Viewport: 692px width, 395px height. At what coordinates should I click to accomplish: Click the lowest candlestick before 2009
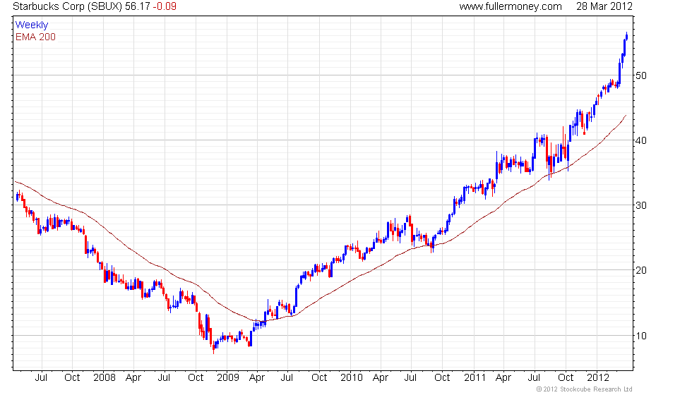coord(213,346)
